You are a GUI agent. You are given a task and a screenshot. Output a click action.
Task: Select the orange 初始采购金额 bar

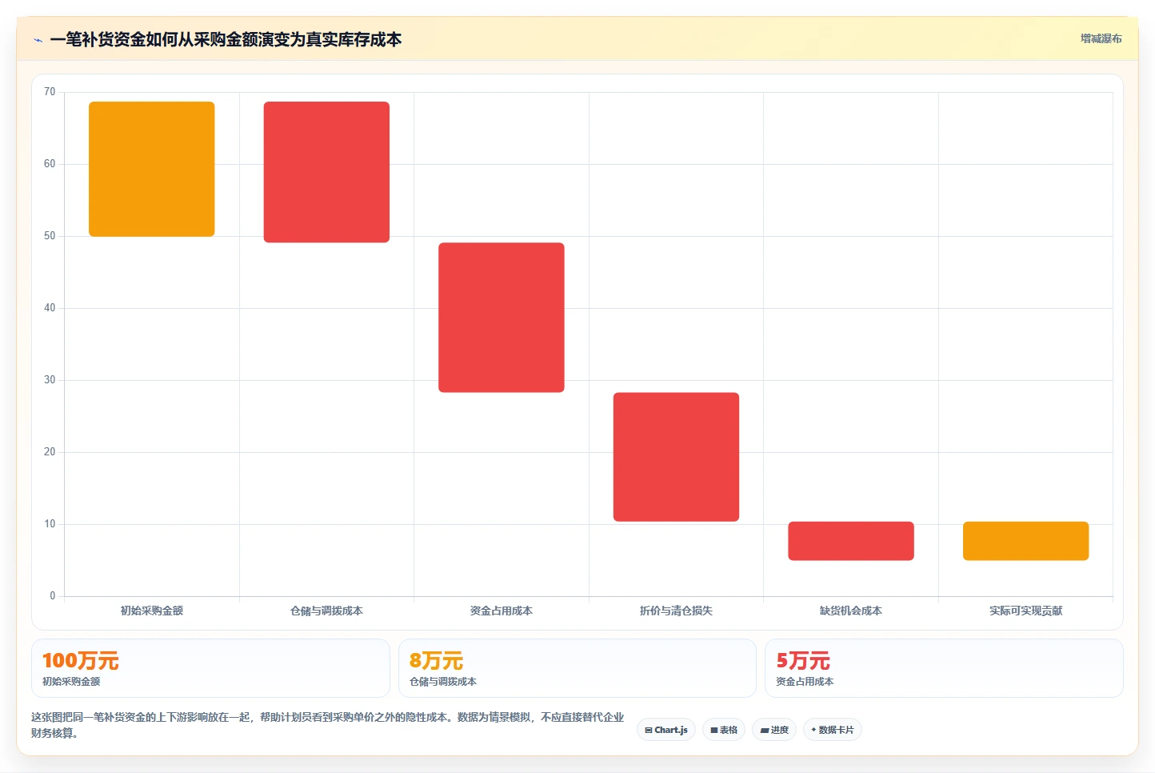[x=152, y=169]
